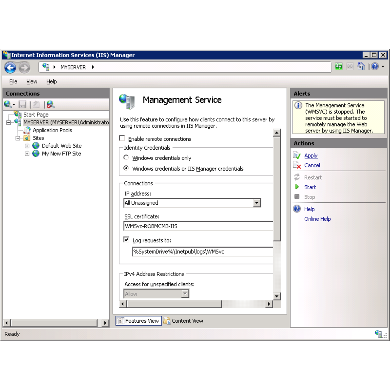The width and height of the screenshot is (390, 390).
Task: Switch to Content View tab
Action: point(183,321)
